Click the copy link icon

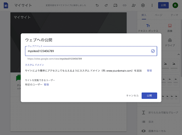tap(124, 5)
